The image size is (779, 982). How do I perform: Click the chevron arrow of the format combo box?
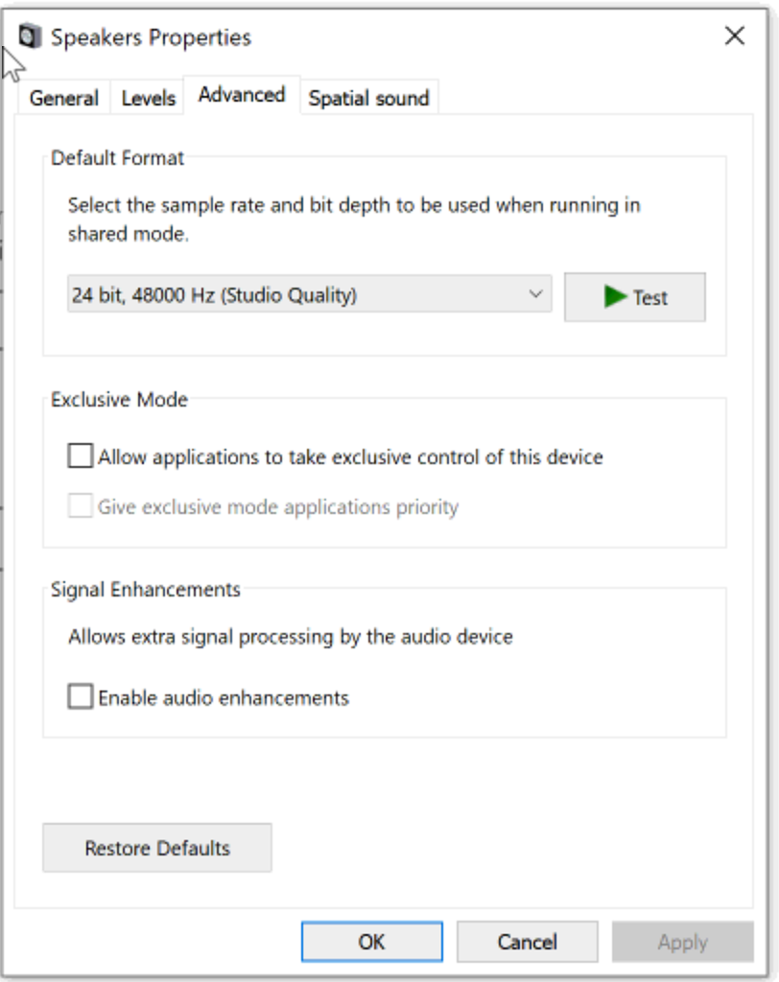click(535, 295)
